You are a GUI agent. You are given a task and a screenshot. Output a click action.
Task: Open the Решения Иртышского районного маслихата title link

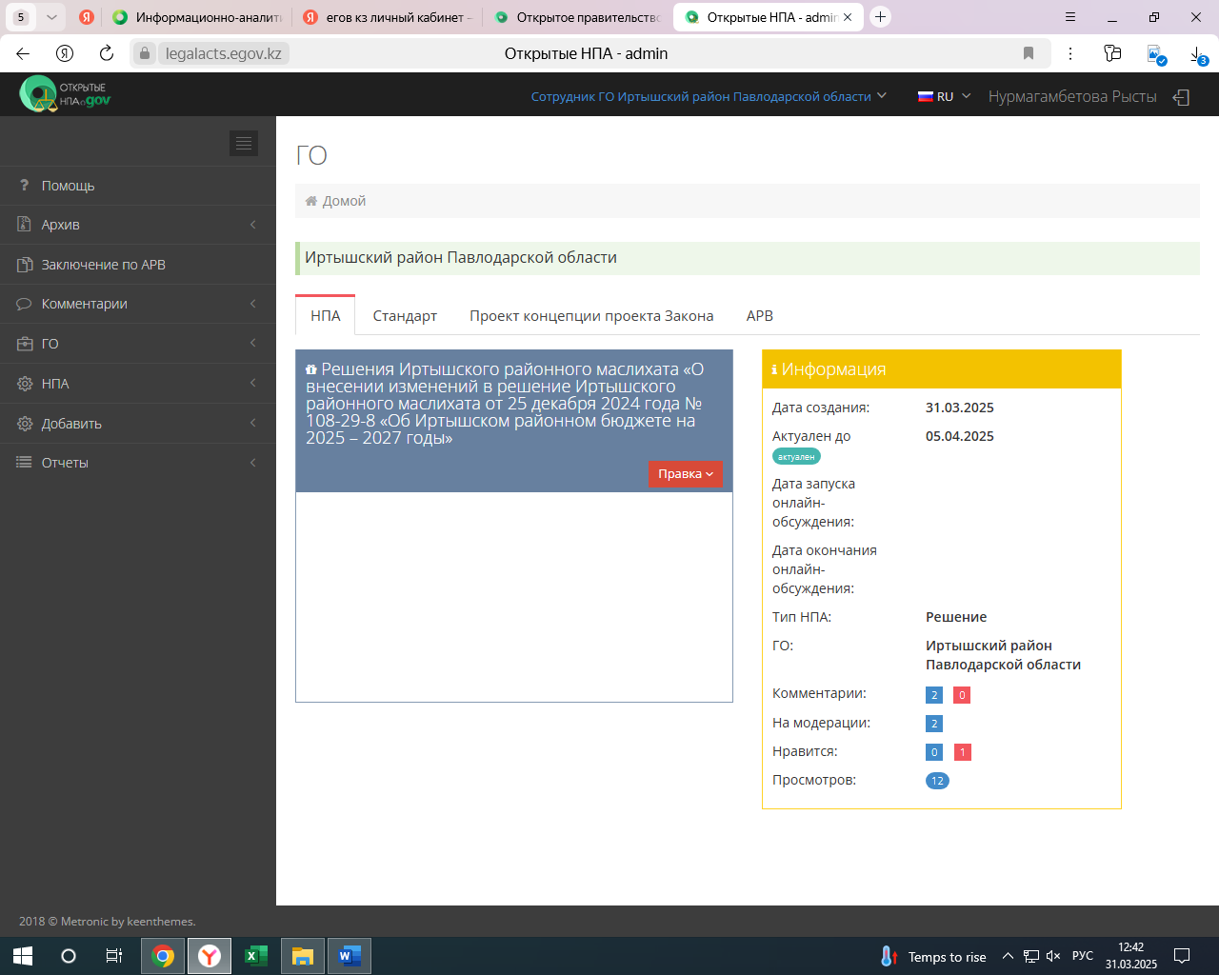(x=504, y=404)
